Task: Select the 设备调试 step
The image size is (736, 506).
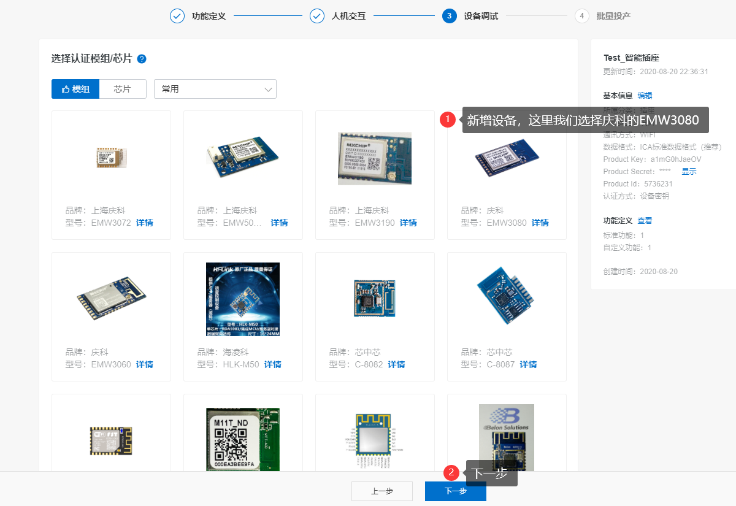Action: point(470,16)
